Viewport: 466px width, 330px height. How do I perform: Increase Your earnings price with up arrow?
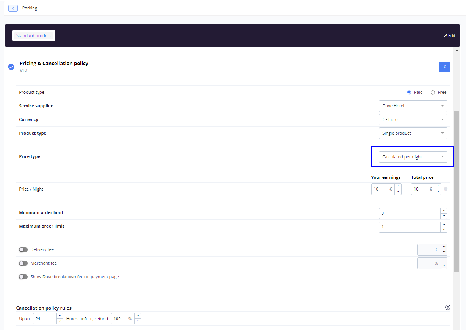click(398, 186)
